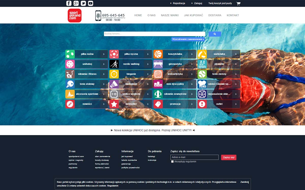
Task: Select the nordic walking category icon
Action: pyautogui.click(x=114, y=64)
